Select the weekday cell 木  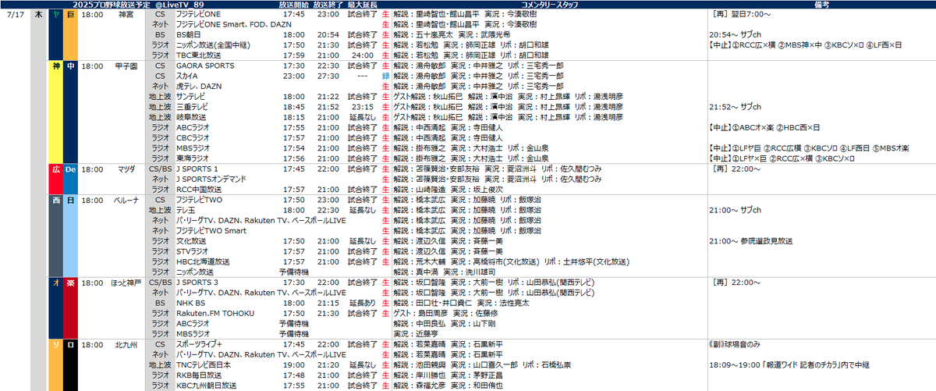[x=39, y=14]
